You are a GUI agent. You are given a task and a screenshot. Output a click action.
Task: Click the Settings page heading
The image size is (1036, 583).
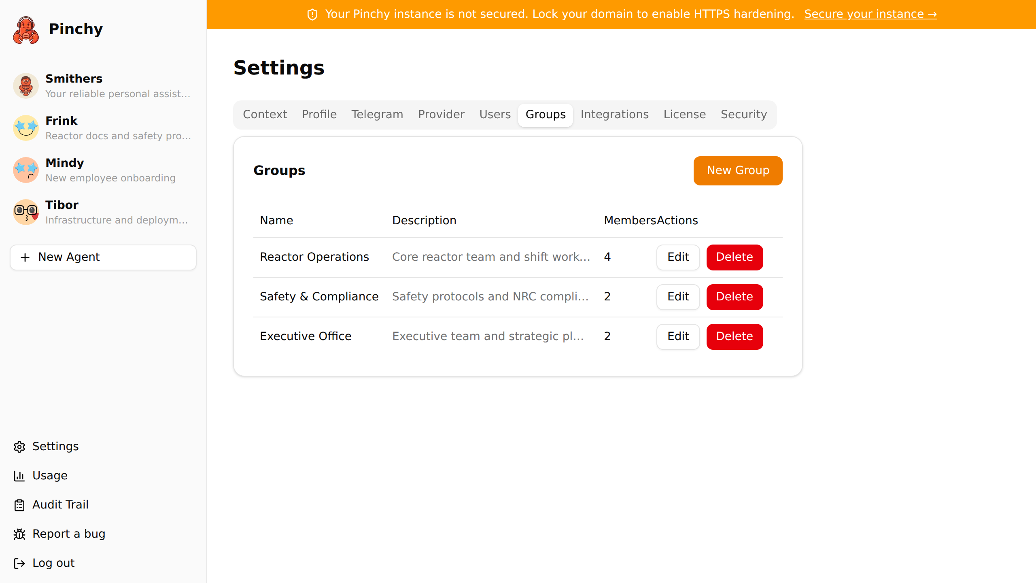[x=279, y=68]
